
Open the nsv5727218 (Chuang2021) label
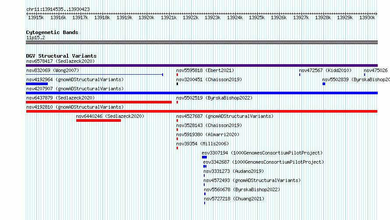pos(234,199)
